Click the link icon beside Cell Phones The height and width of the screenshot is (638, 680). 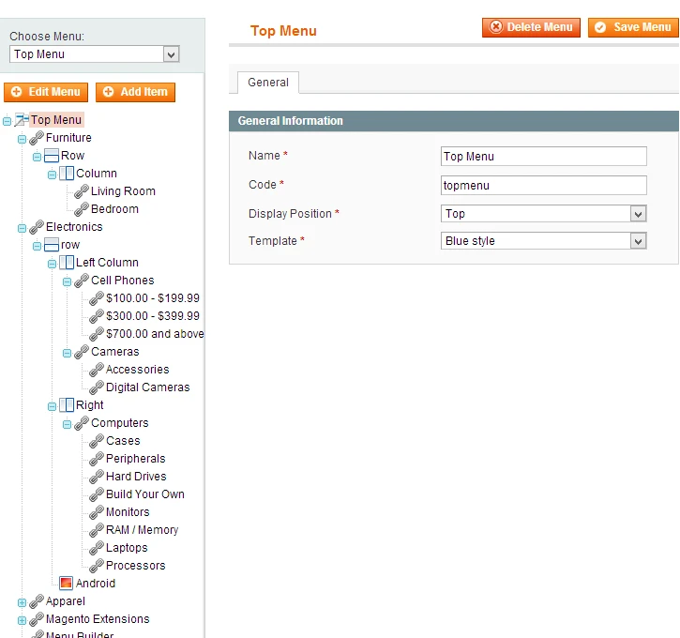pos(82,281)
